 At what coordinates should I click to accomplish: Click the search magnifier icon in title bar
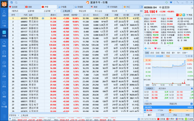tap(16, 3)
